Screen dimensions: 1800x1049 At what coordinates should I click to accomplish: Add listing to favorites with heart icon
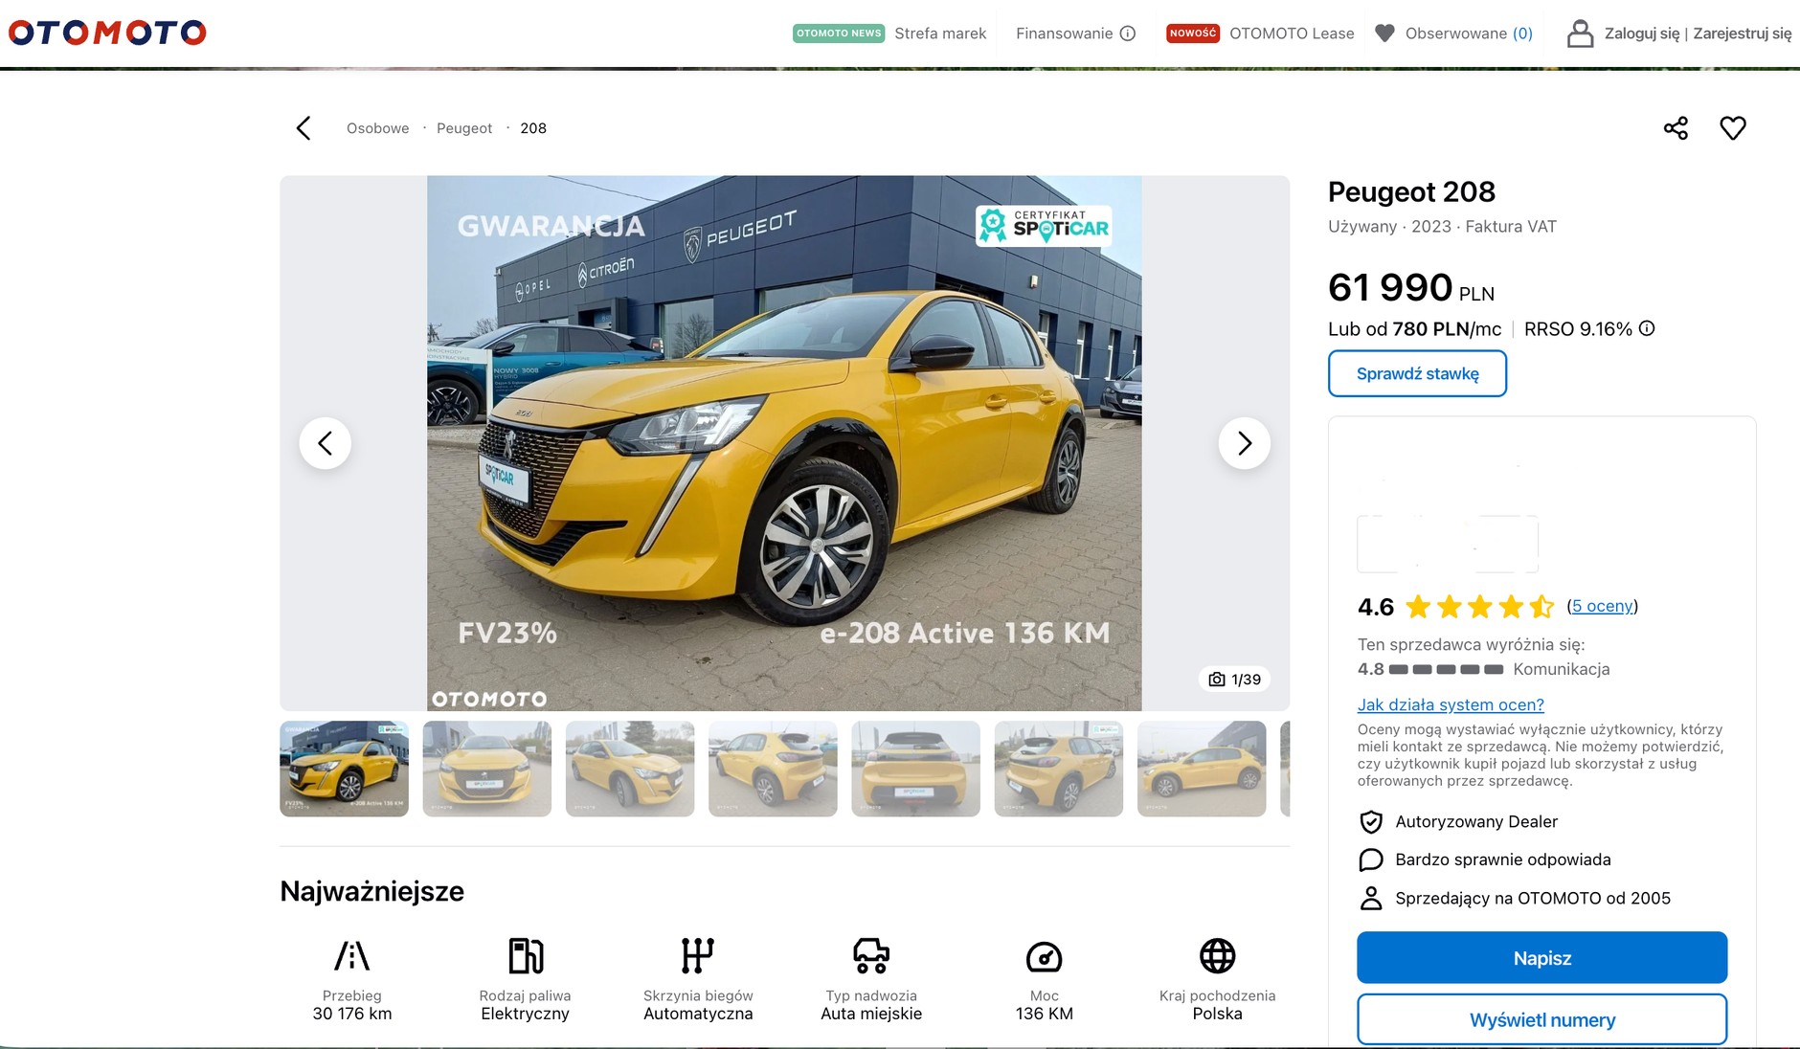tap(1733, 128)
